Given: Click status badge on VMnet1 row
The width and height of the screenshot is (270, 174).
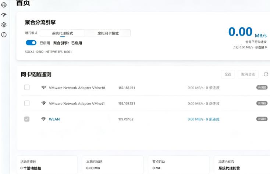Looking at the screenshot, I should pos(262,103).
